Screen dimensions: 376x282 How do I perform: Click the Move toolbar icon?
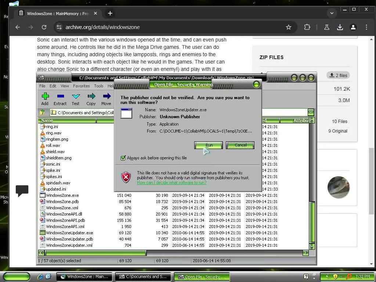pyautogui.click(x=107, y=97)
